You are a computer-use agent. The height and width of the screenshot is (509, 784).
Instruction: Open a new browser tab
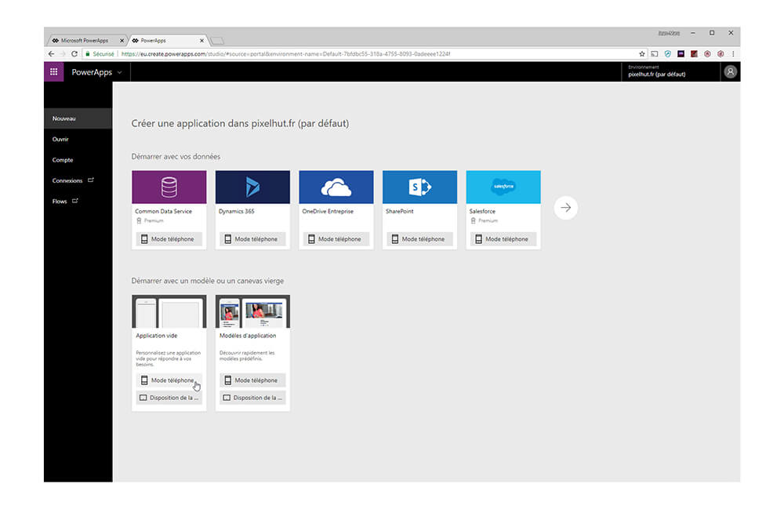click(x=216, y=41)
